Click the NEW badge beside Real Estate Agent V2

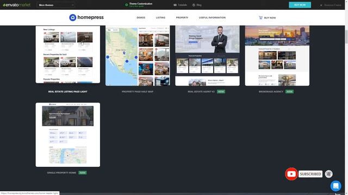coord(221,92)
